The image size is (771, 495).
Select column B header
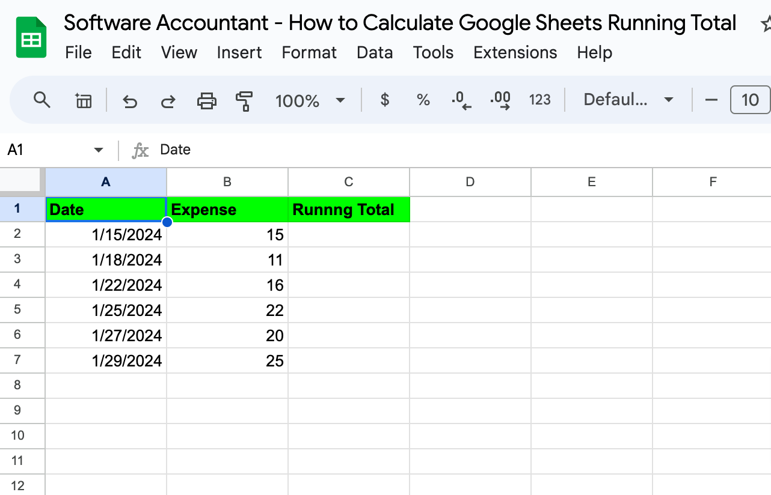click(x=227, y=182)
